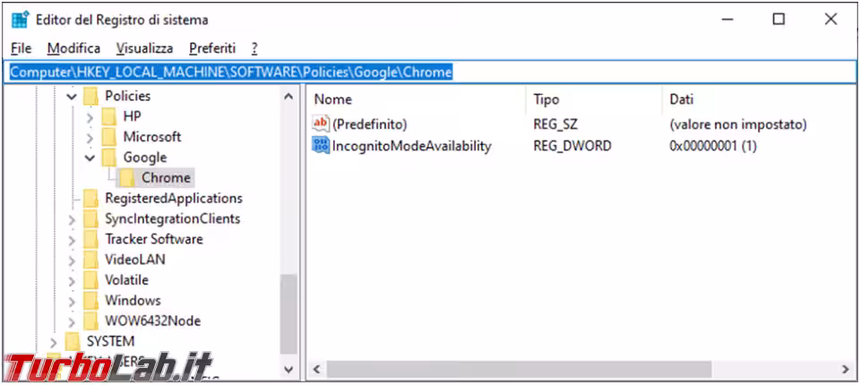Select the (Predefinito) string value icon

pyautogui.click(x=321, y=124)
